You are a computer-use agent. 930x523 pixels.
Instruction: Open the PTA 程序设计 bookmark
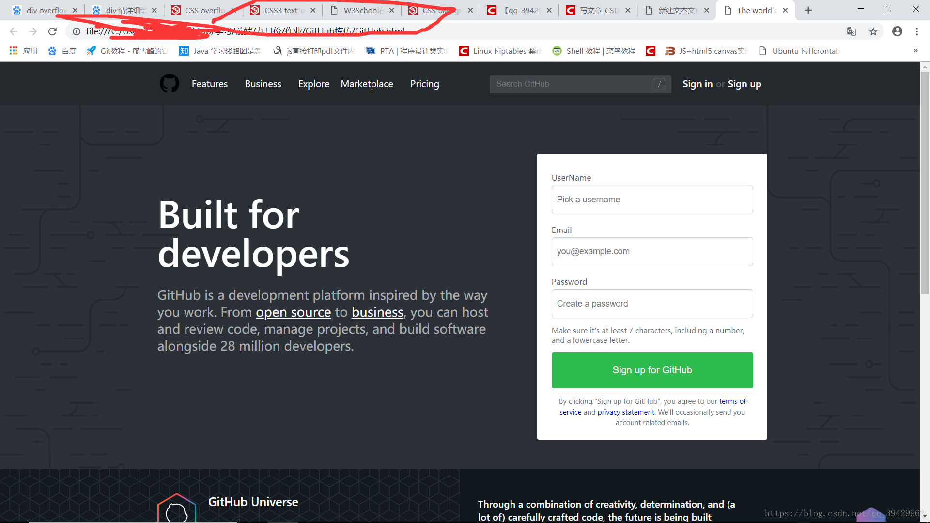[407, 51]
